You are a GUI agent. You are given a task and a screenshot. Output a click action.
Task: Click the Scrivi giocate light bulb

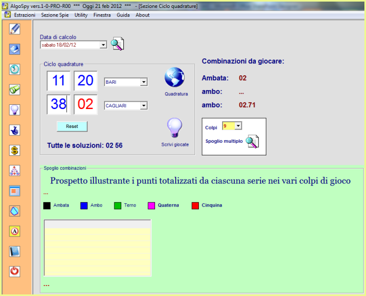175,128
